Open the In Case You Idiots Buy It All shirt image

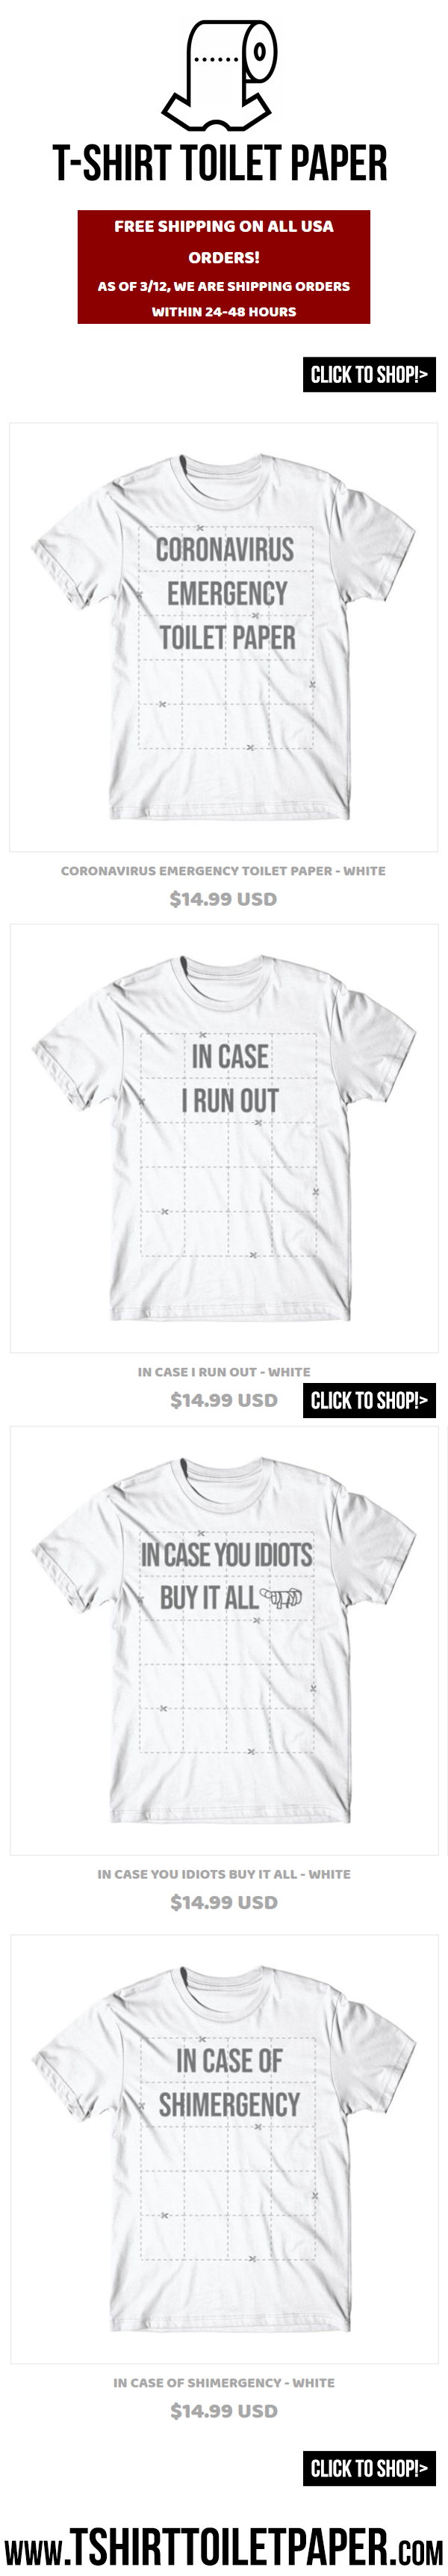(x=223, y=1640)
